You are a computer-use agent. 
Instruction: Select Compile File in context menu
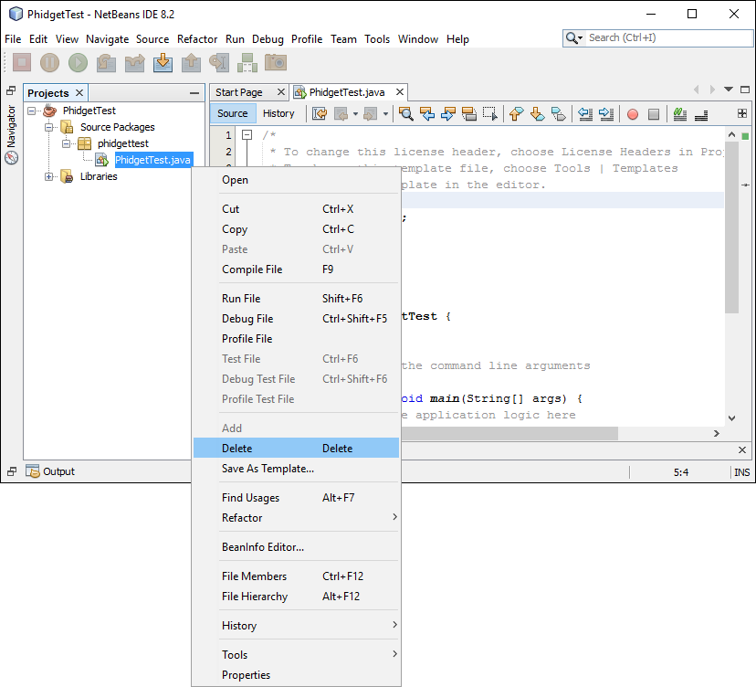click(x=296, y=270)
